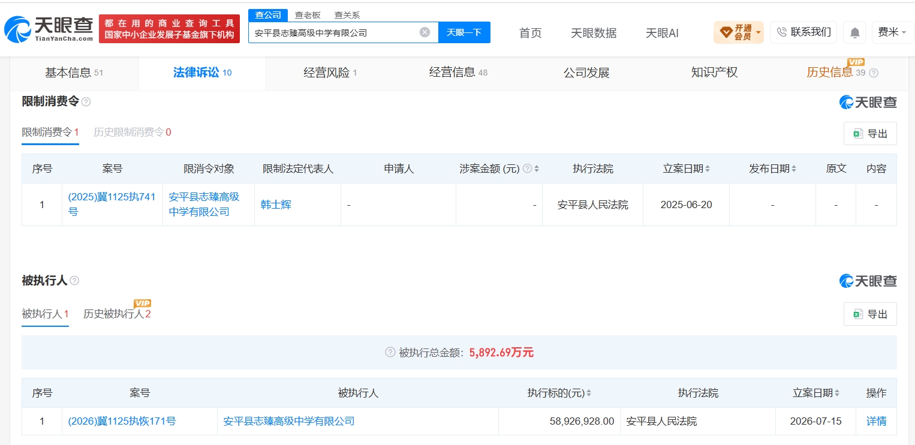Viewport: 915px width, 445px height.
Task: Open notifications bell icon
Action: tap(854, 32)
